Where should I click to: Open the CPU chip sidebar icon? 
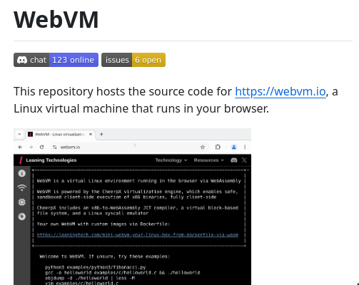coord(22,202)
